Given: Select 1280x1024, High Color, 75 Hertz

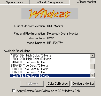Looking at the screenshot, I should point(50,55).
